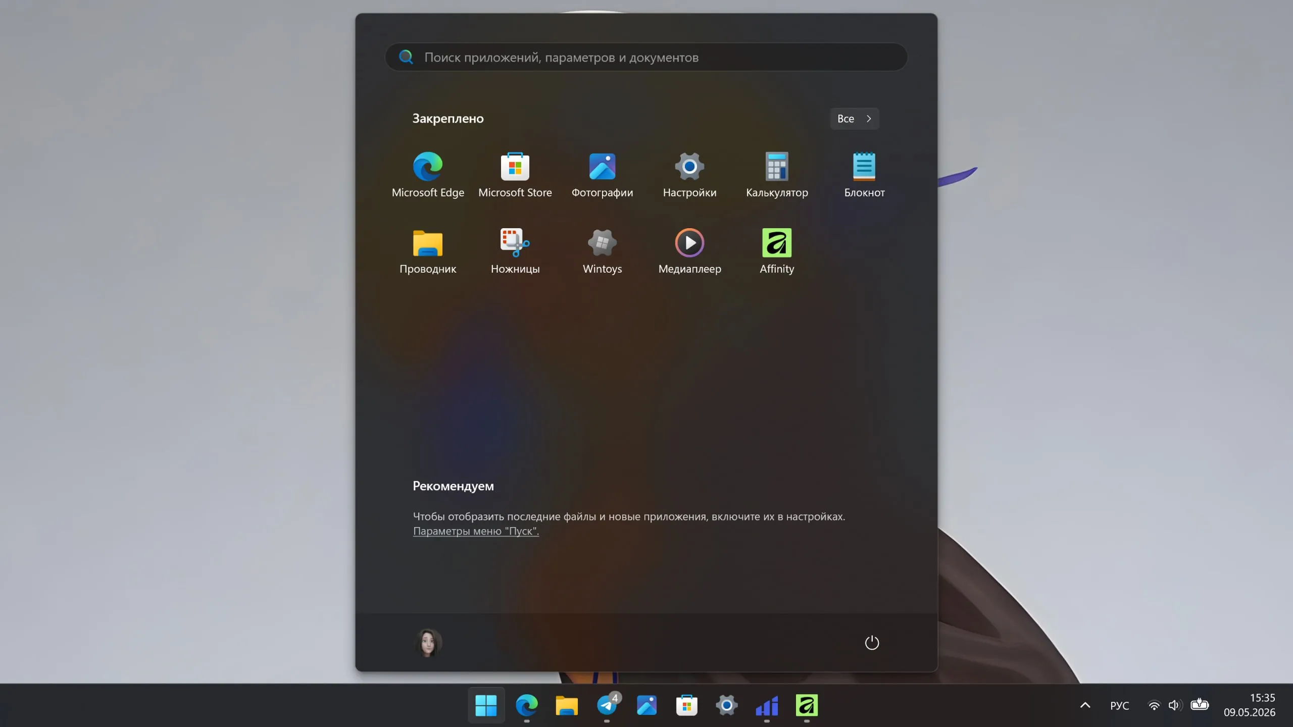Image resolution: width=1293 pixels, height=727 pixels.
Task: Click the battery tray icon
Action: point(1200,704)
